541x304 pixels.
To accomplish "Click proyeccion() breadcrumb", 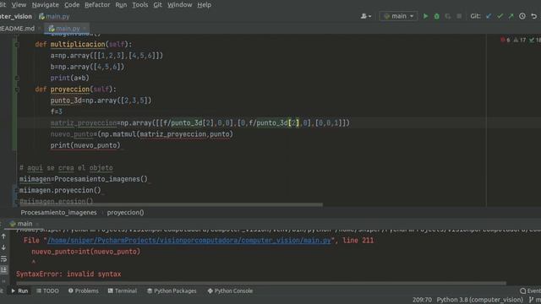I will coord(125,213).
